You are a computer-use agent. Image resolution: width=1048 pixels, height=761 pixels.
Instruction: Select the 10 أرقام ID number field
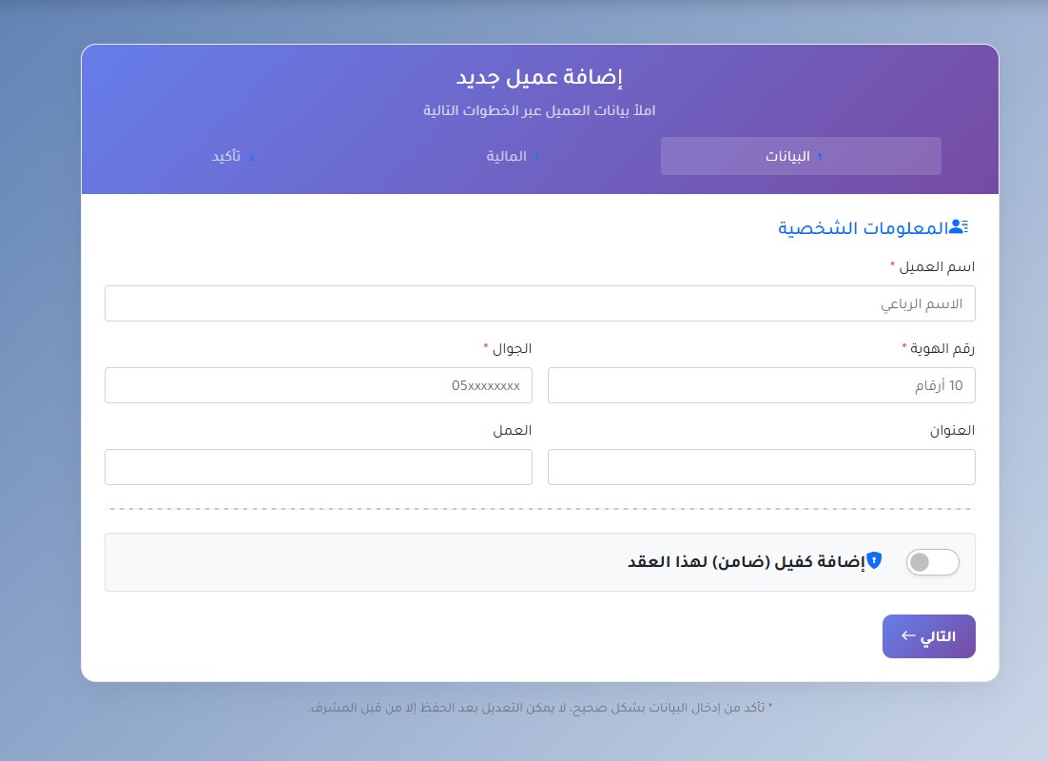[x=761, y=385]
